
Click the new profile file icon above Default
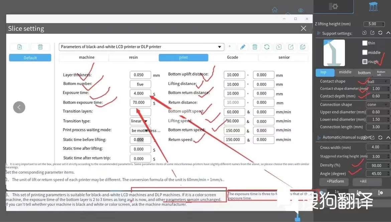(19, 47)
